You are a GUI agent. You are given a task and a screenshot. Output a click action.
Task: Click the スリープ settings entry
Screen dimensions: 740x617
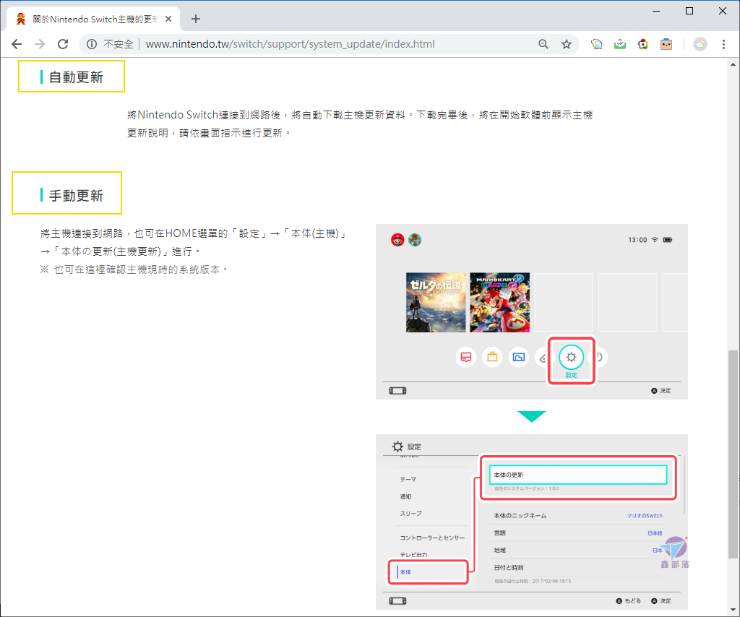410,513
